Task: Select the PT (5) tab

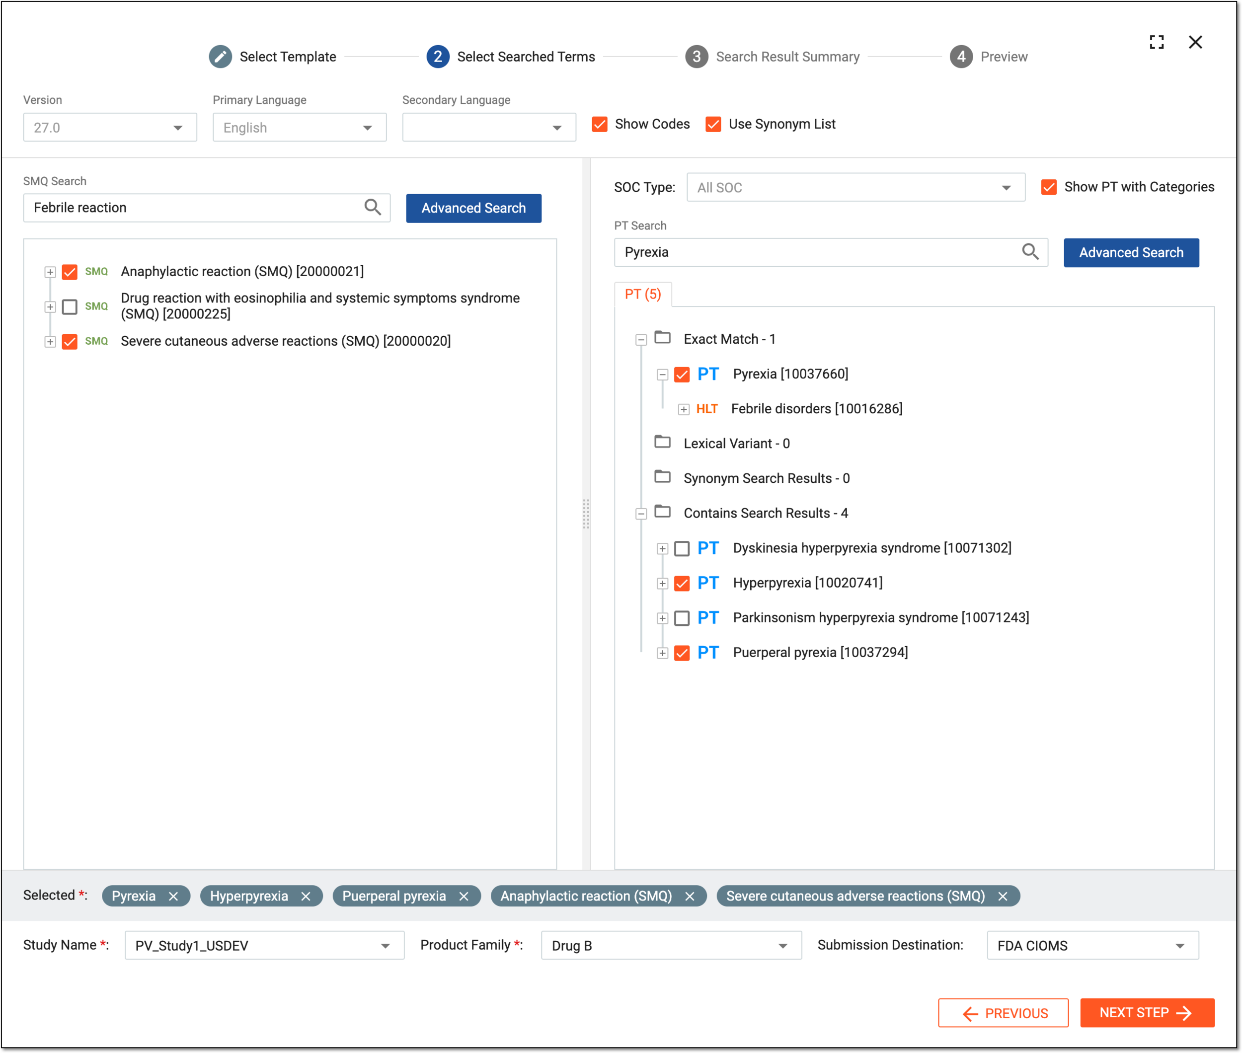Action: click(642, 294)
